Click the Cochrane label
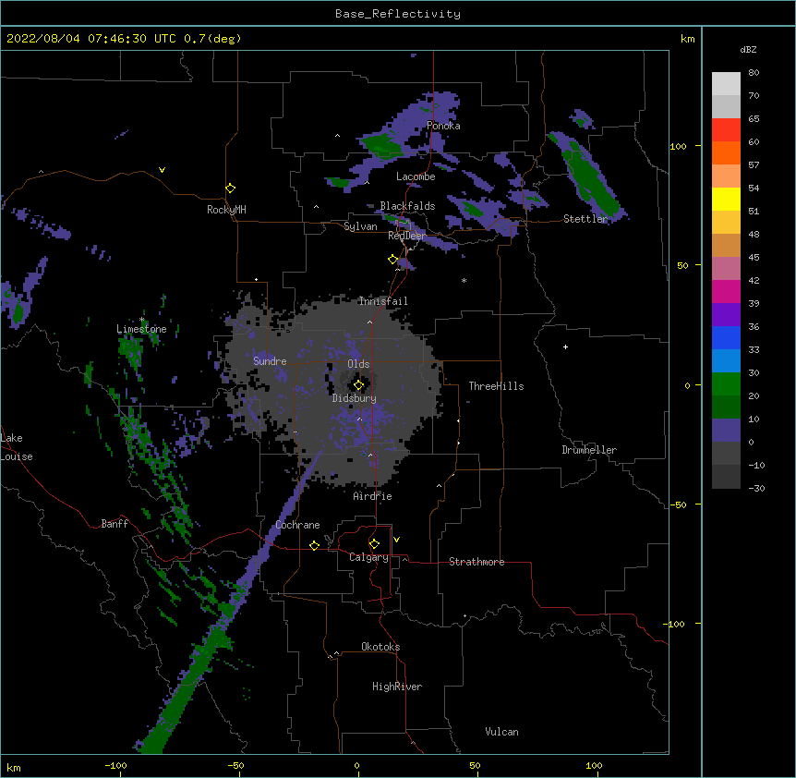Viewport: 796px width, 778px height. tap(297, 525)
